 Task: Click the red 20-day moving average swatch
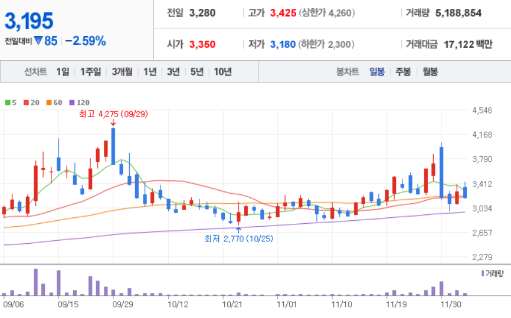(26, 102)
